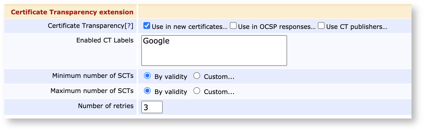Focus the Number of retries input field
424x131 pixels.
(x=152, y=107)
